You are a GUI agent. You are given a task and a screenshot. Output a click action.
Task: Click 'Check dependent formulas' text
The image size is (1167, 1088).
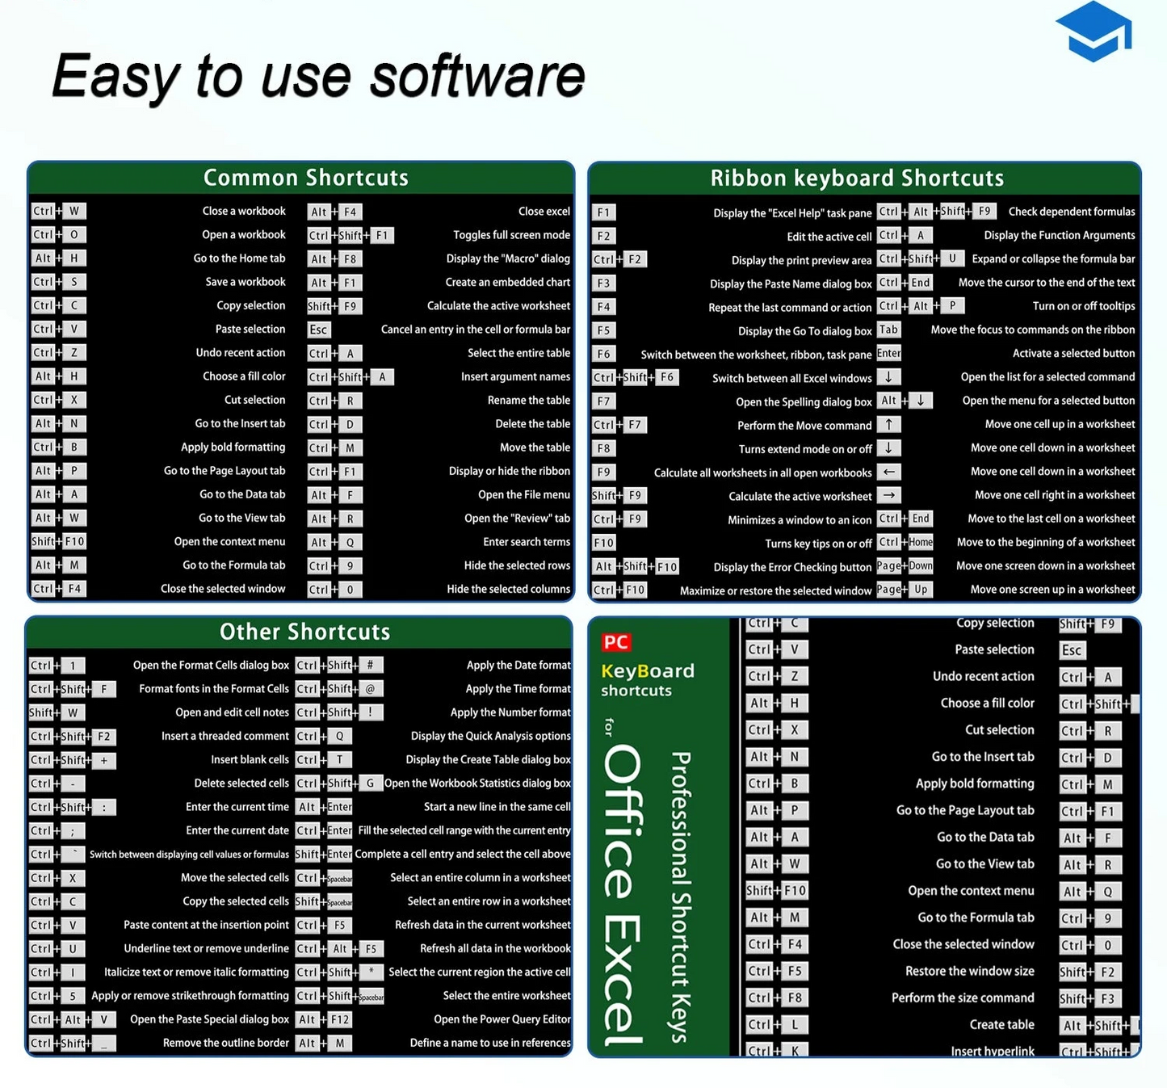point(1072,212)
